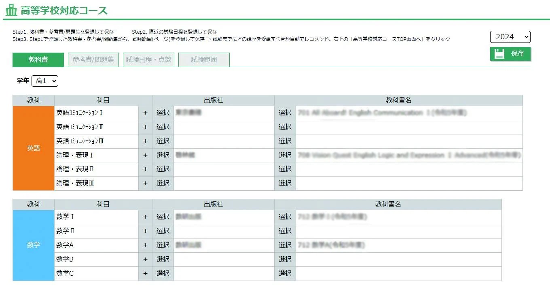Click plus beside 論理・表現Ⅰ

pos(146,155)
